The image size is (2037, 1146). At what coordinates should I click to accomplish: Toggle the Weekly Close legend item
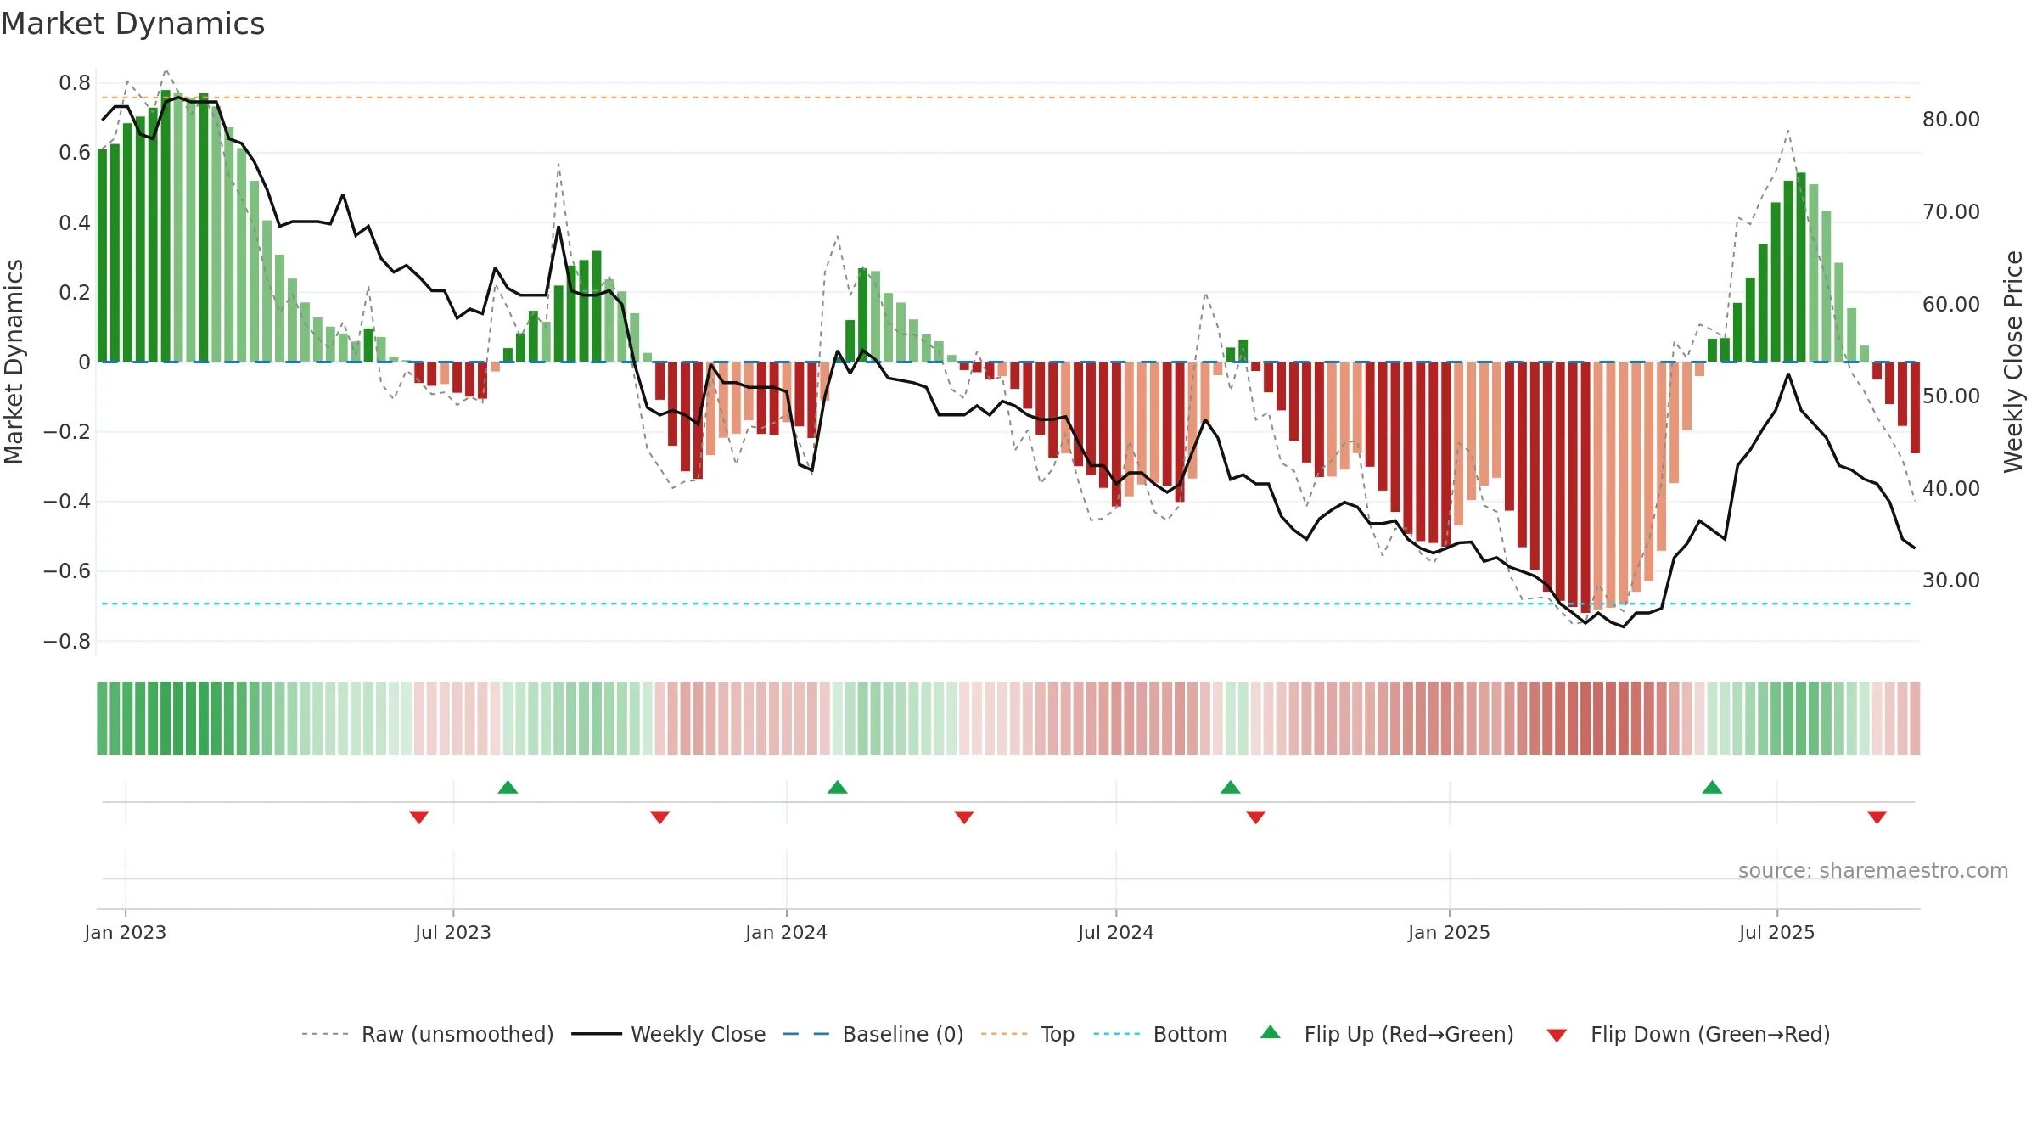pos(669,1034)
